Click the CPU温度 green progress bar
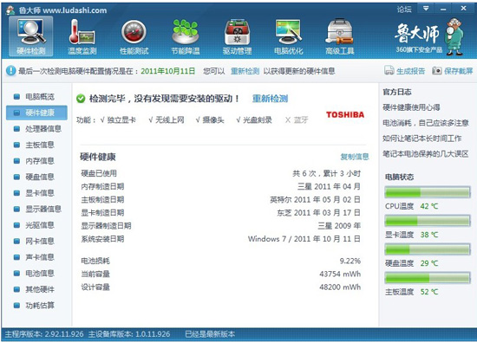The width and height of the screenshot is (477, 342). [x=428, y=192]
